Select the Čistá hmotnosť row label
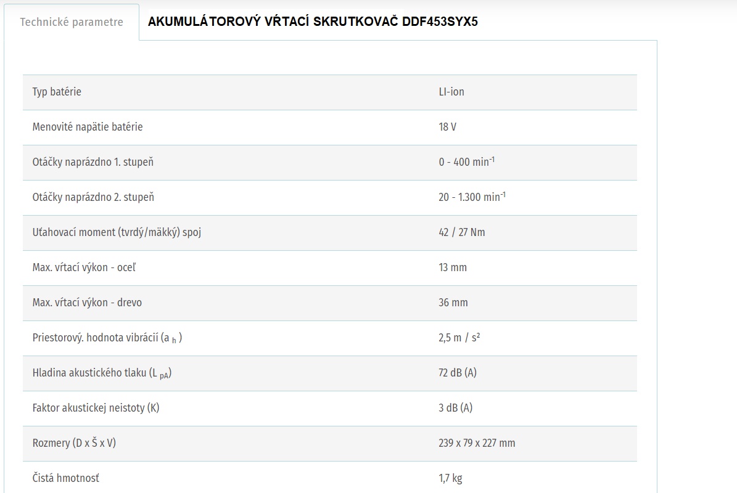 tap(65, 478)
